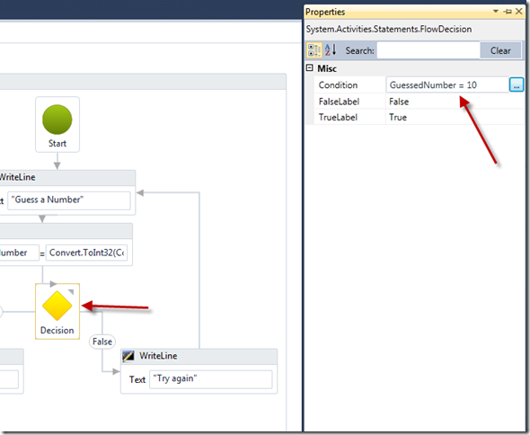Image resolution: width=530 pixels, height=435 pixels.
Task: Edit the Condition GuessedNumber = 10 field
Action: click(x=447, y=84)
